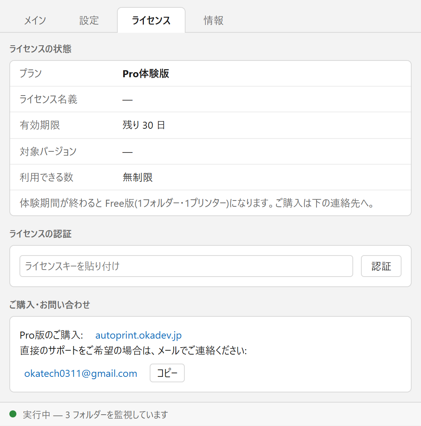Click the ライセンスの状態 heading
421x426 pixels.
[41, 49]
